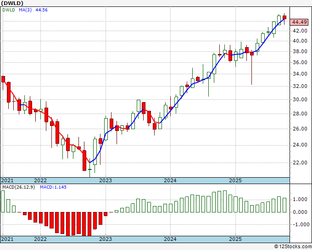Click the 40.00 price axis label
Screen dimensions: 312x250
pos(300,41)
